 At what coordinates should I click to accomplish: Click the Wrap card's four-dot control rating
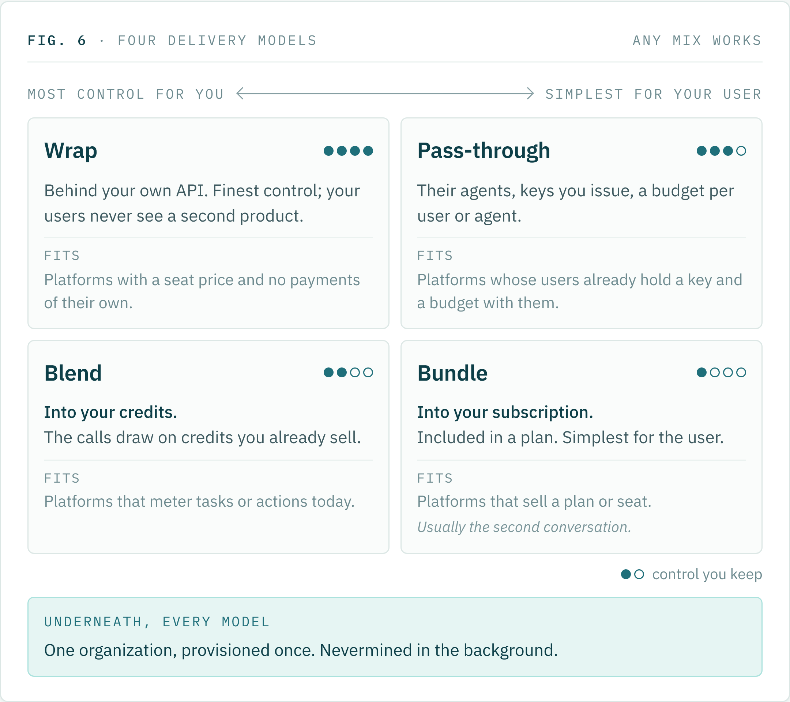(x=348, y=151)
